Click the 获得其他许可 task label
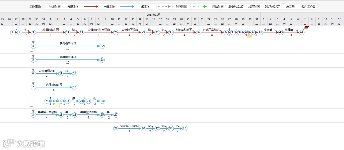The height and width of the screenshot is (150, 344). tap(54, 85)
